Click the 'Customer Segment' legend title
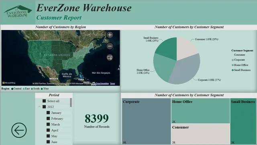Image resolution: width=257 pixels, height=145 pixels. [x=242, y=50]
